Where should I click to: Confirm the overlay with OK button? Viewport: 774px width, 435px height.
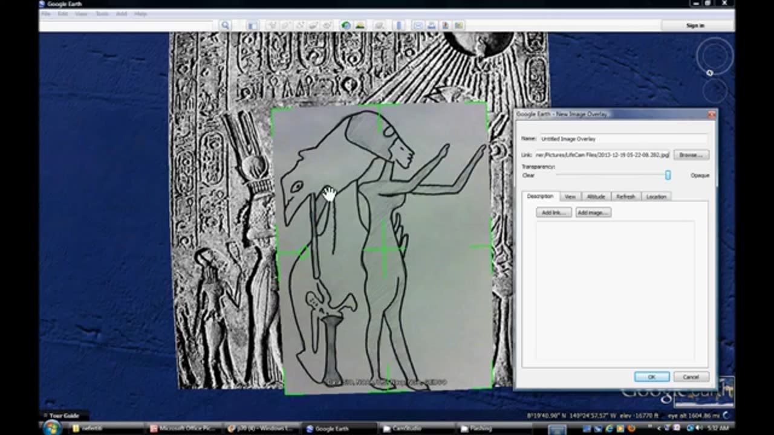[x=651, y=377]
